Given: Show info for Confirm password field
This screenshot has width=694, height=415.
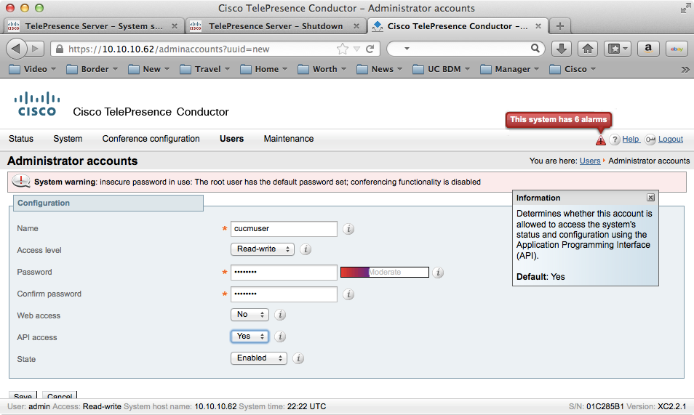Looking at the screenshot, I should point(348,294).
